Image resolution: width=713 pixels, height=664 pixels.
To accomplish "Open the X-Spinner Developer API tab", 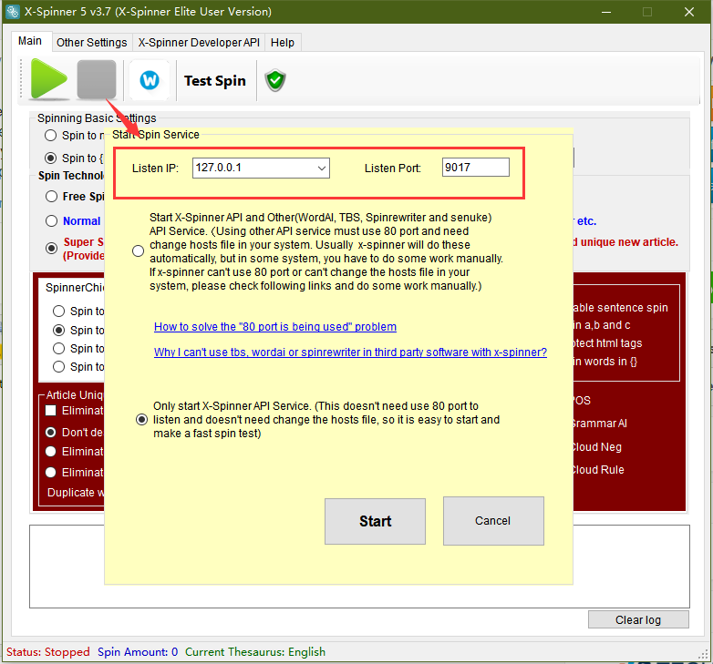I will 198,43.
